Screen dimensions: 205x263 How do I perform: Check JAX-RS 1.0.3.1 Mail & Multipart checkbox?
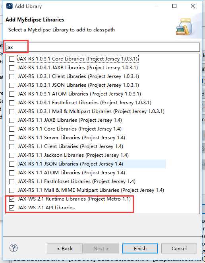[12, 111]
